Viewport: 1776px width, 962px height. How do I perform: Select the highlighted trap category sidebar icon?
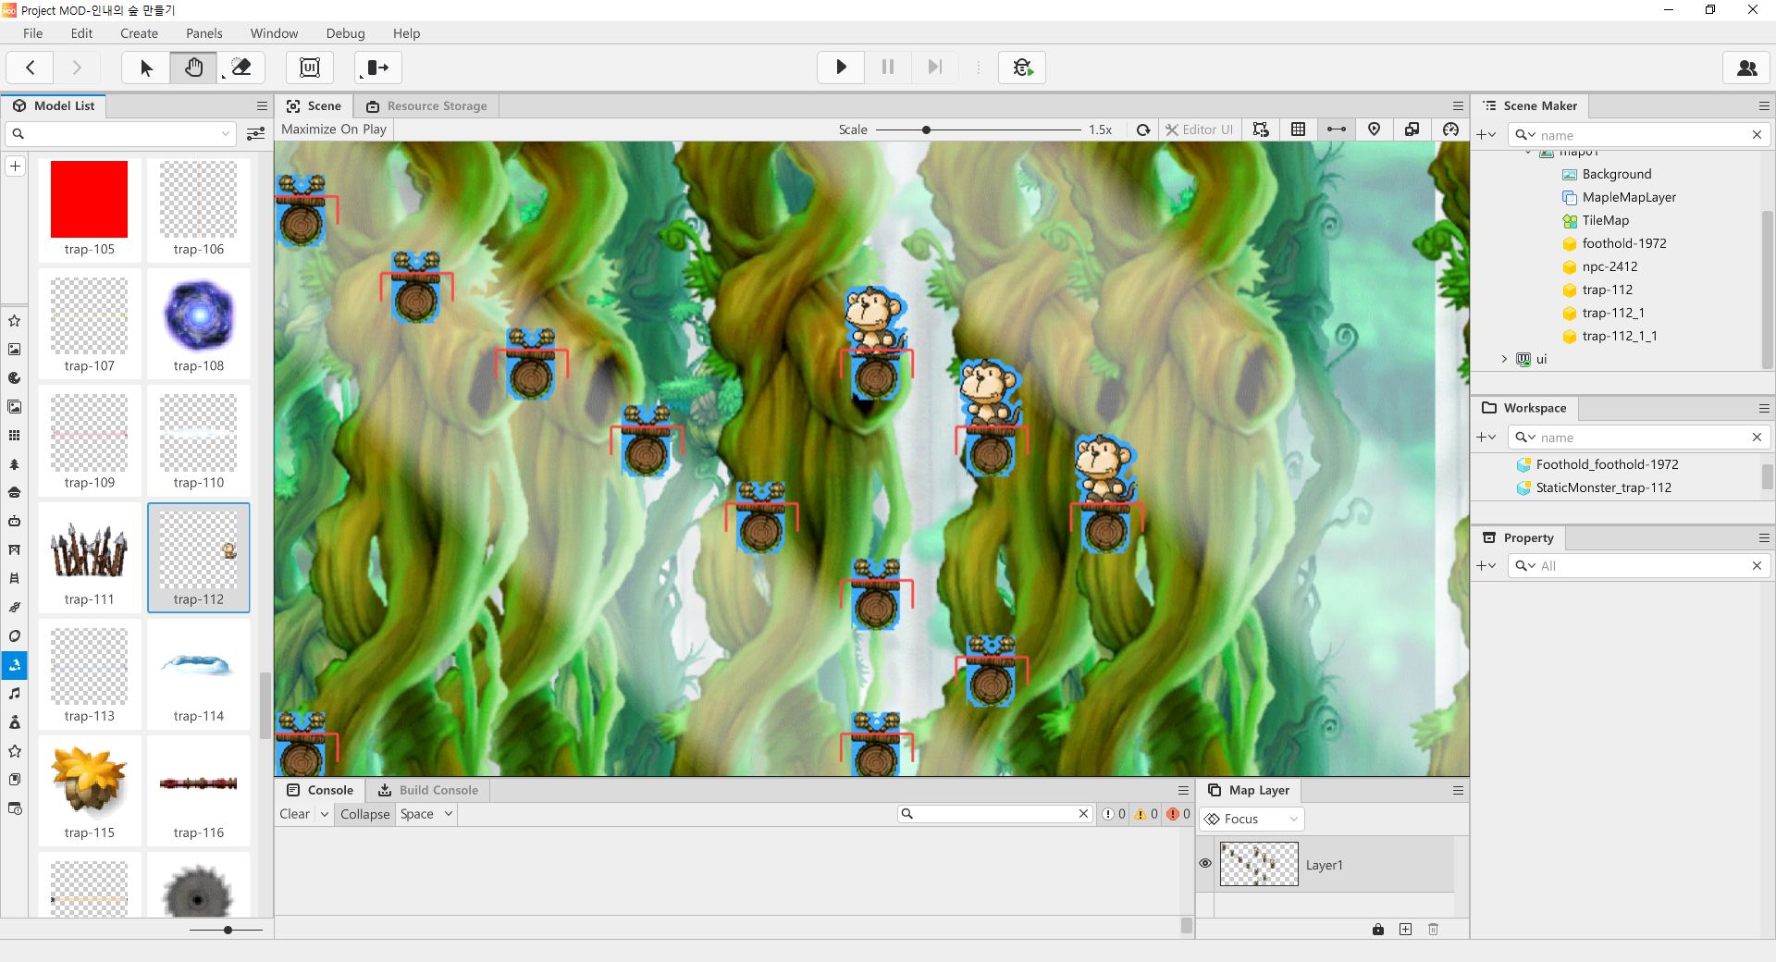[15, 665]
